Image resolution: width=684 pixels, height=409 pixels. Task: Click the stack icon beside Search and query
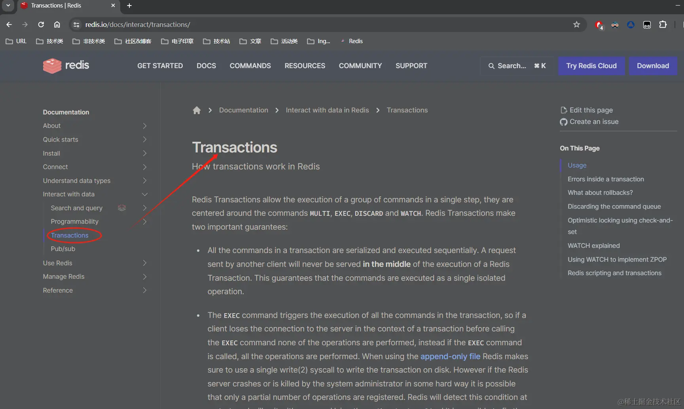(x=122, y=208)
